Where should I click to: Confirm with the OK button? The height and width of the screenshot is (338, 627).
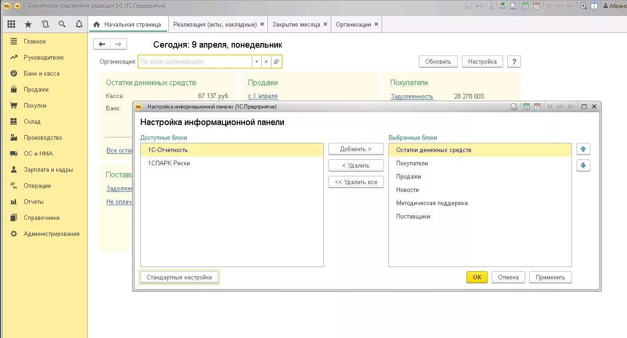477,277
